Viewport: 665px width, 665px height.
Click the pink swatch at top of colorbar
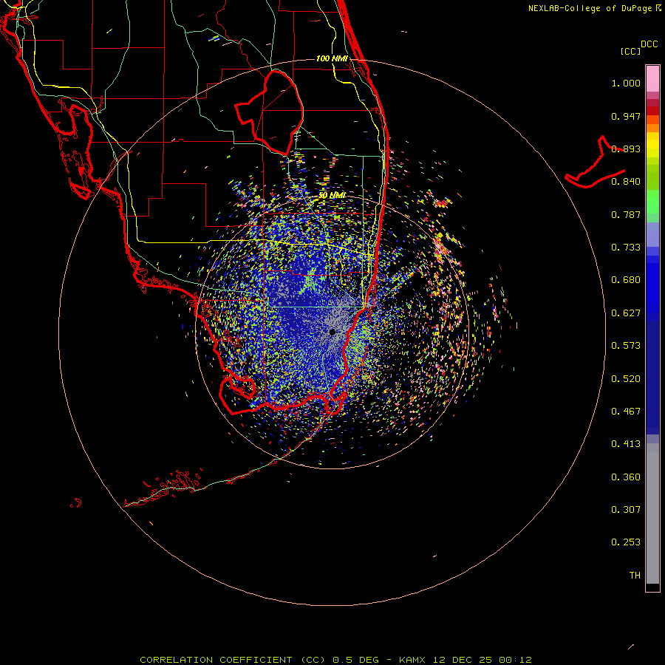652,79
